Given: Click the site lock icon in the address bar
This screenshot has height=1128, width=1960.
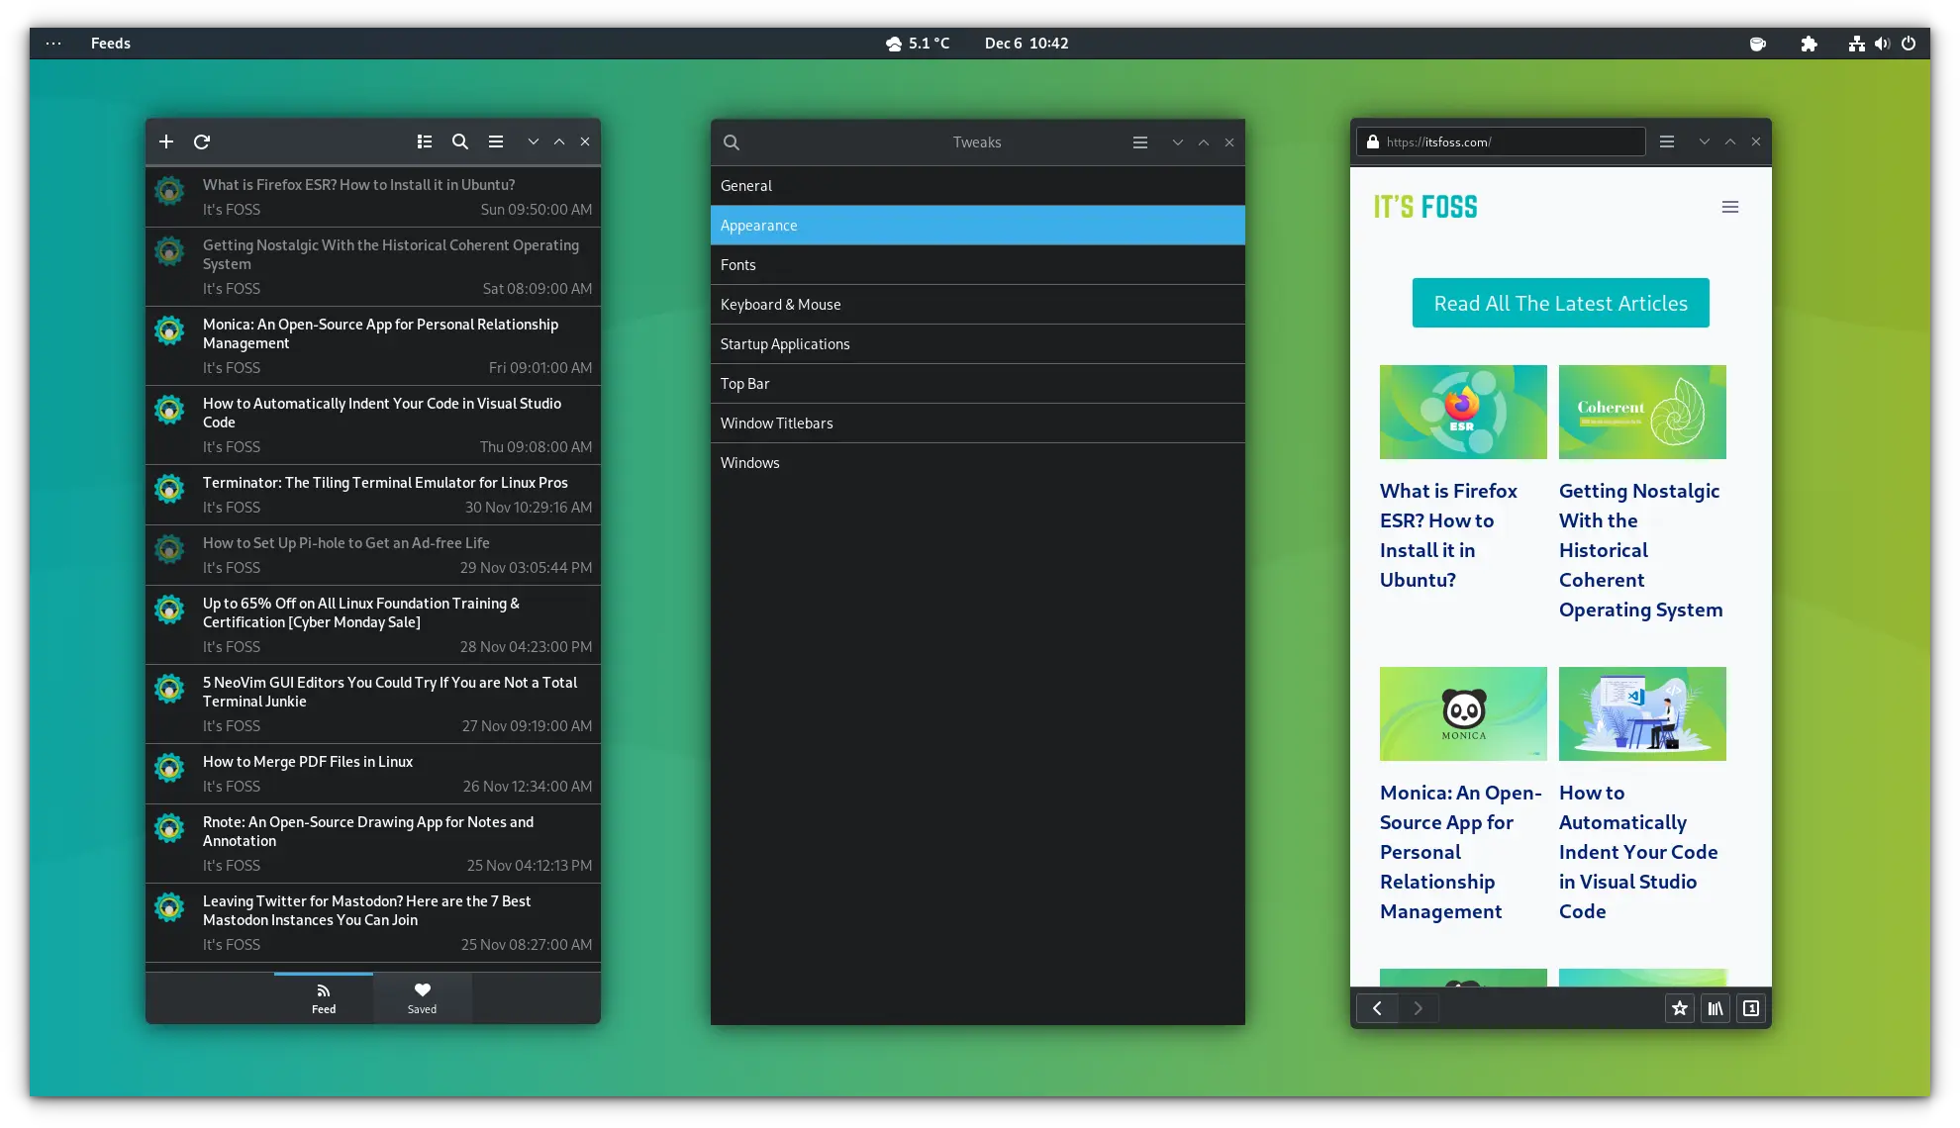Looking at the screenshot, I should pos(1373,141).
